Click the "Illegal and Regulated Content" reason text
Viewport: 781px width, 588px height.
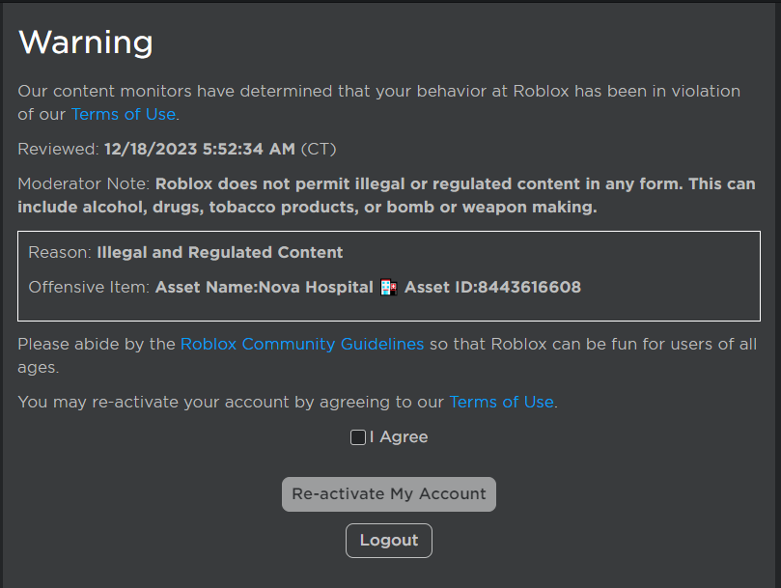coord(220,253)
